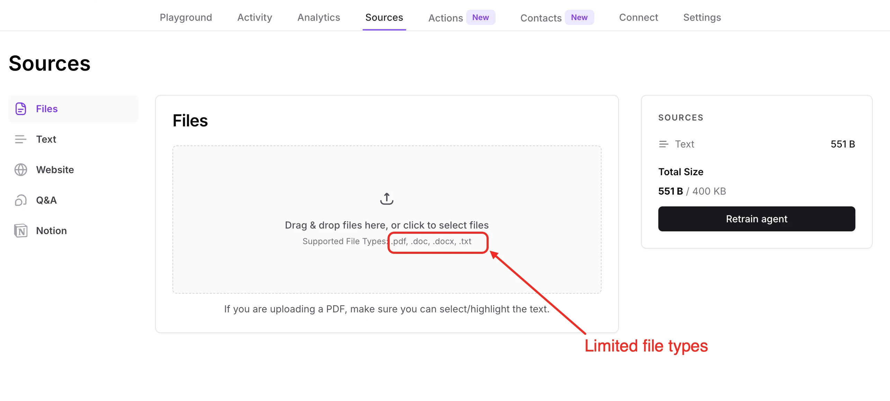Click the Files card heading
The height and width of the screenshot is (401, 890).
pos(190,121)
